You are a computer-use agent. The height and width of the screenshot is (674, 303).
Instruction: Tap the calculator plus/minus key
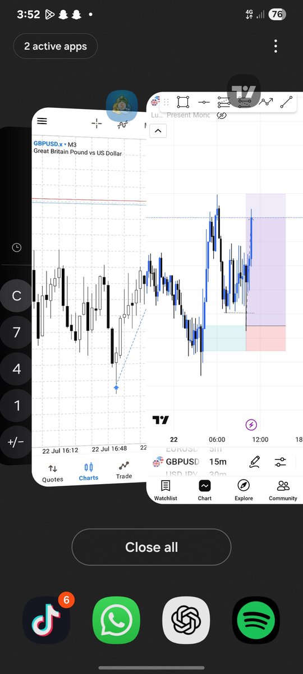click(16, 441)
